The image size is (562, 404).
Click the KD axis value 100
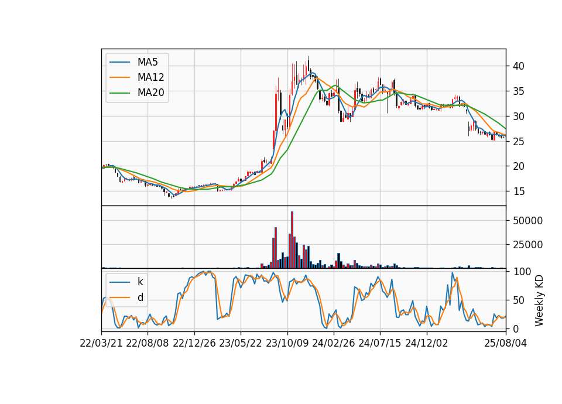522,272
